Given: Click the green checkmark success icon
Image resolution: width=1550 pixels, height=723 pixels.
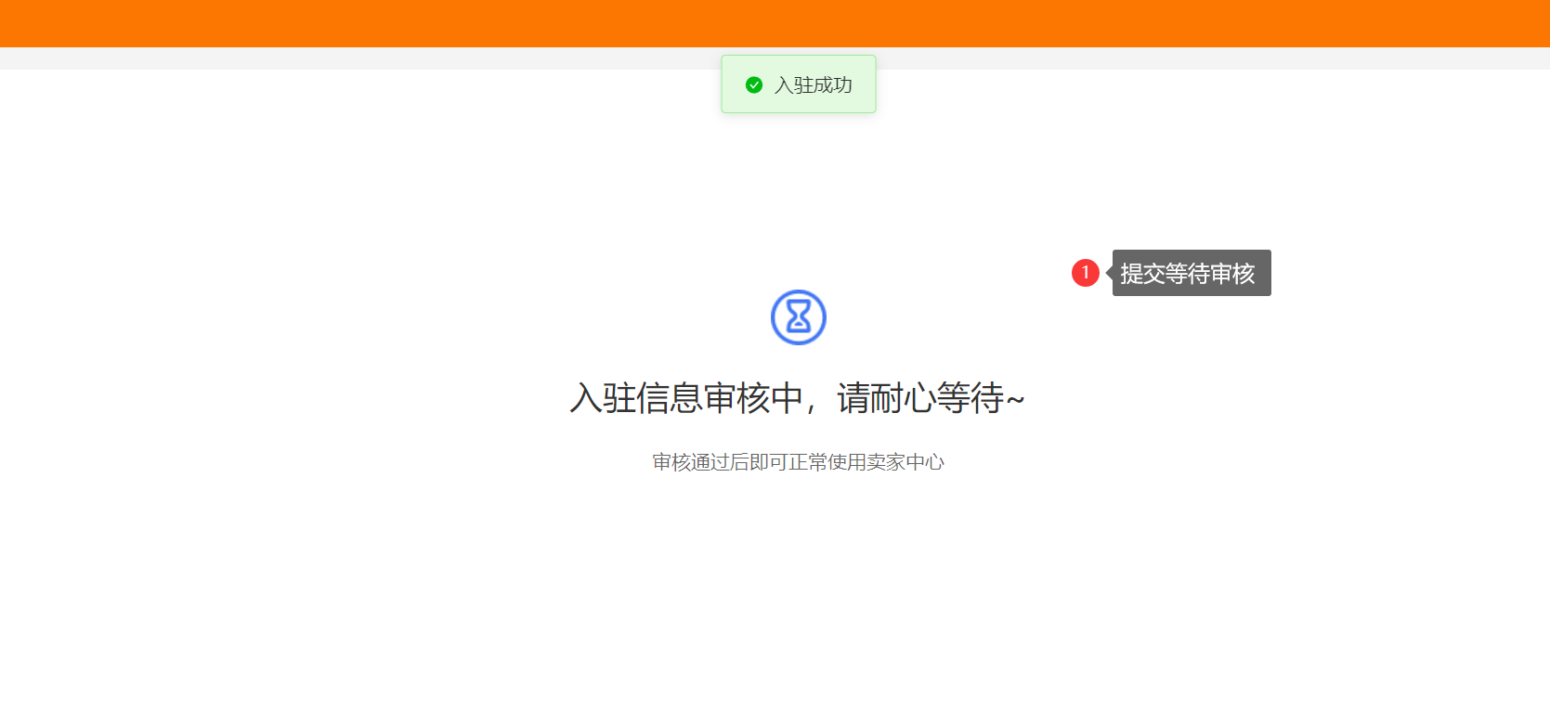Looking at the screenshot, I should (x=754, y=84).
